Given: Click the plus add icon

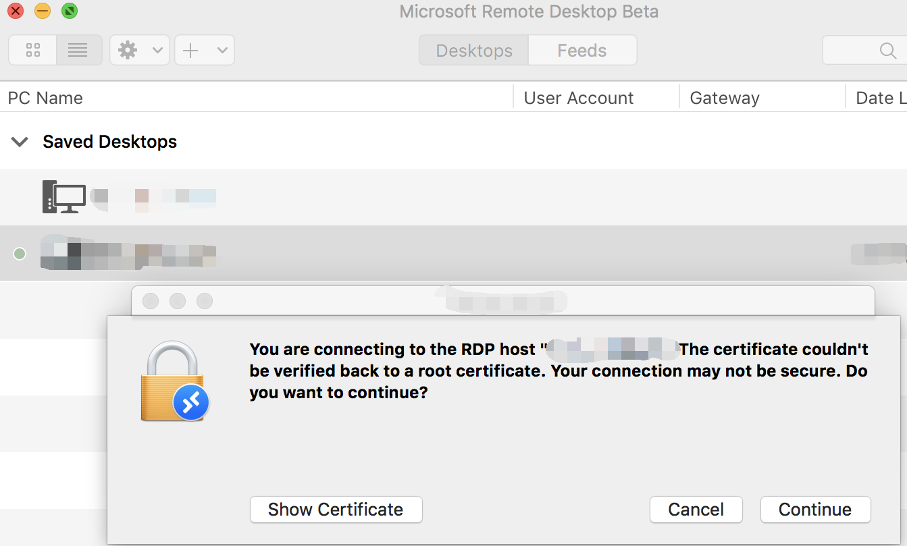Looking at the screenshot, I should point(191,51).
